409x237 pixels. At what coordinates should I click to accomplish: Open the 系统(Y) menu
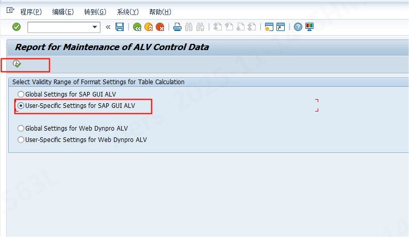click(128, 12)
